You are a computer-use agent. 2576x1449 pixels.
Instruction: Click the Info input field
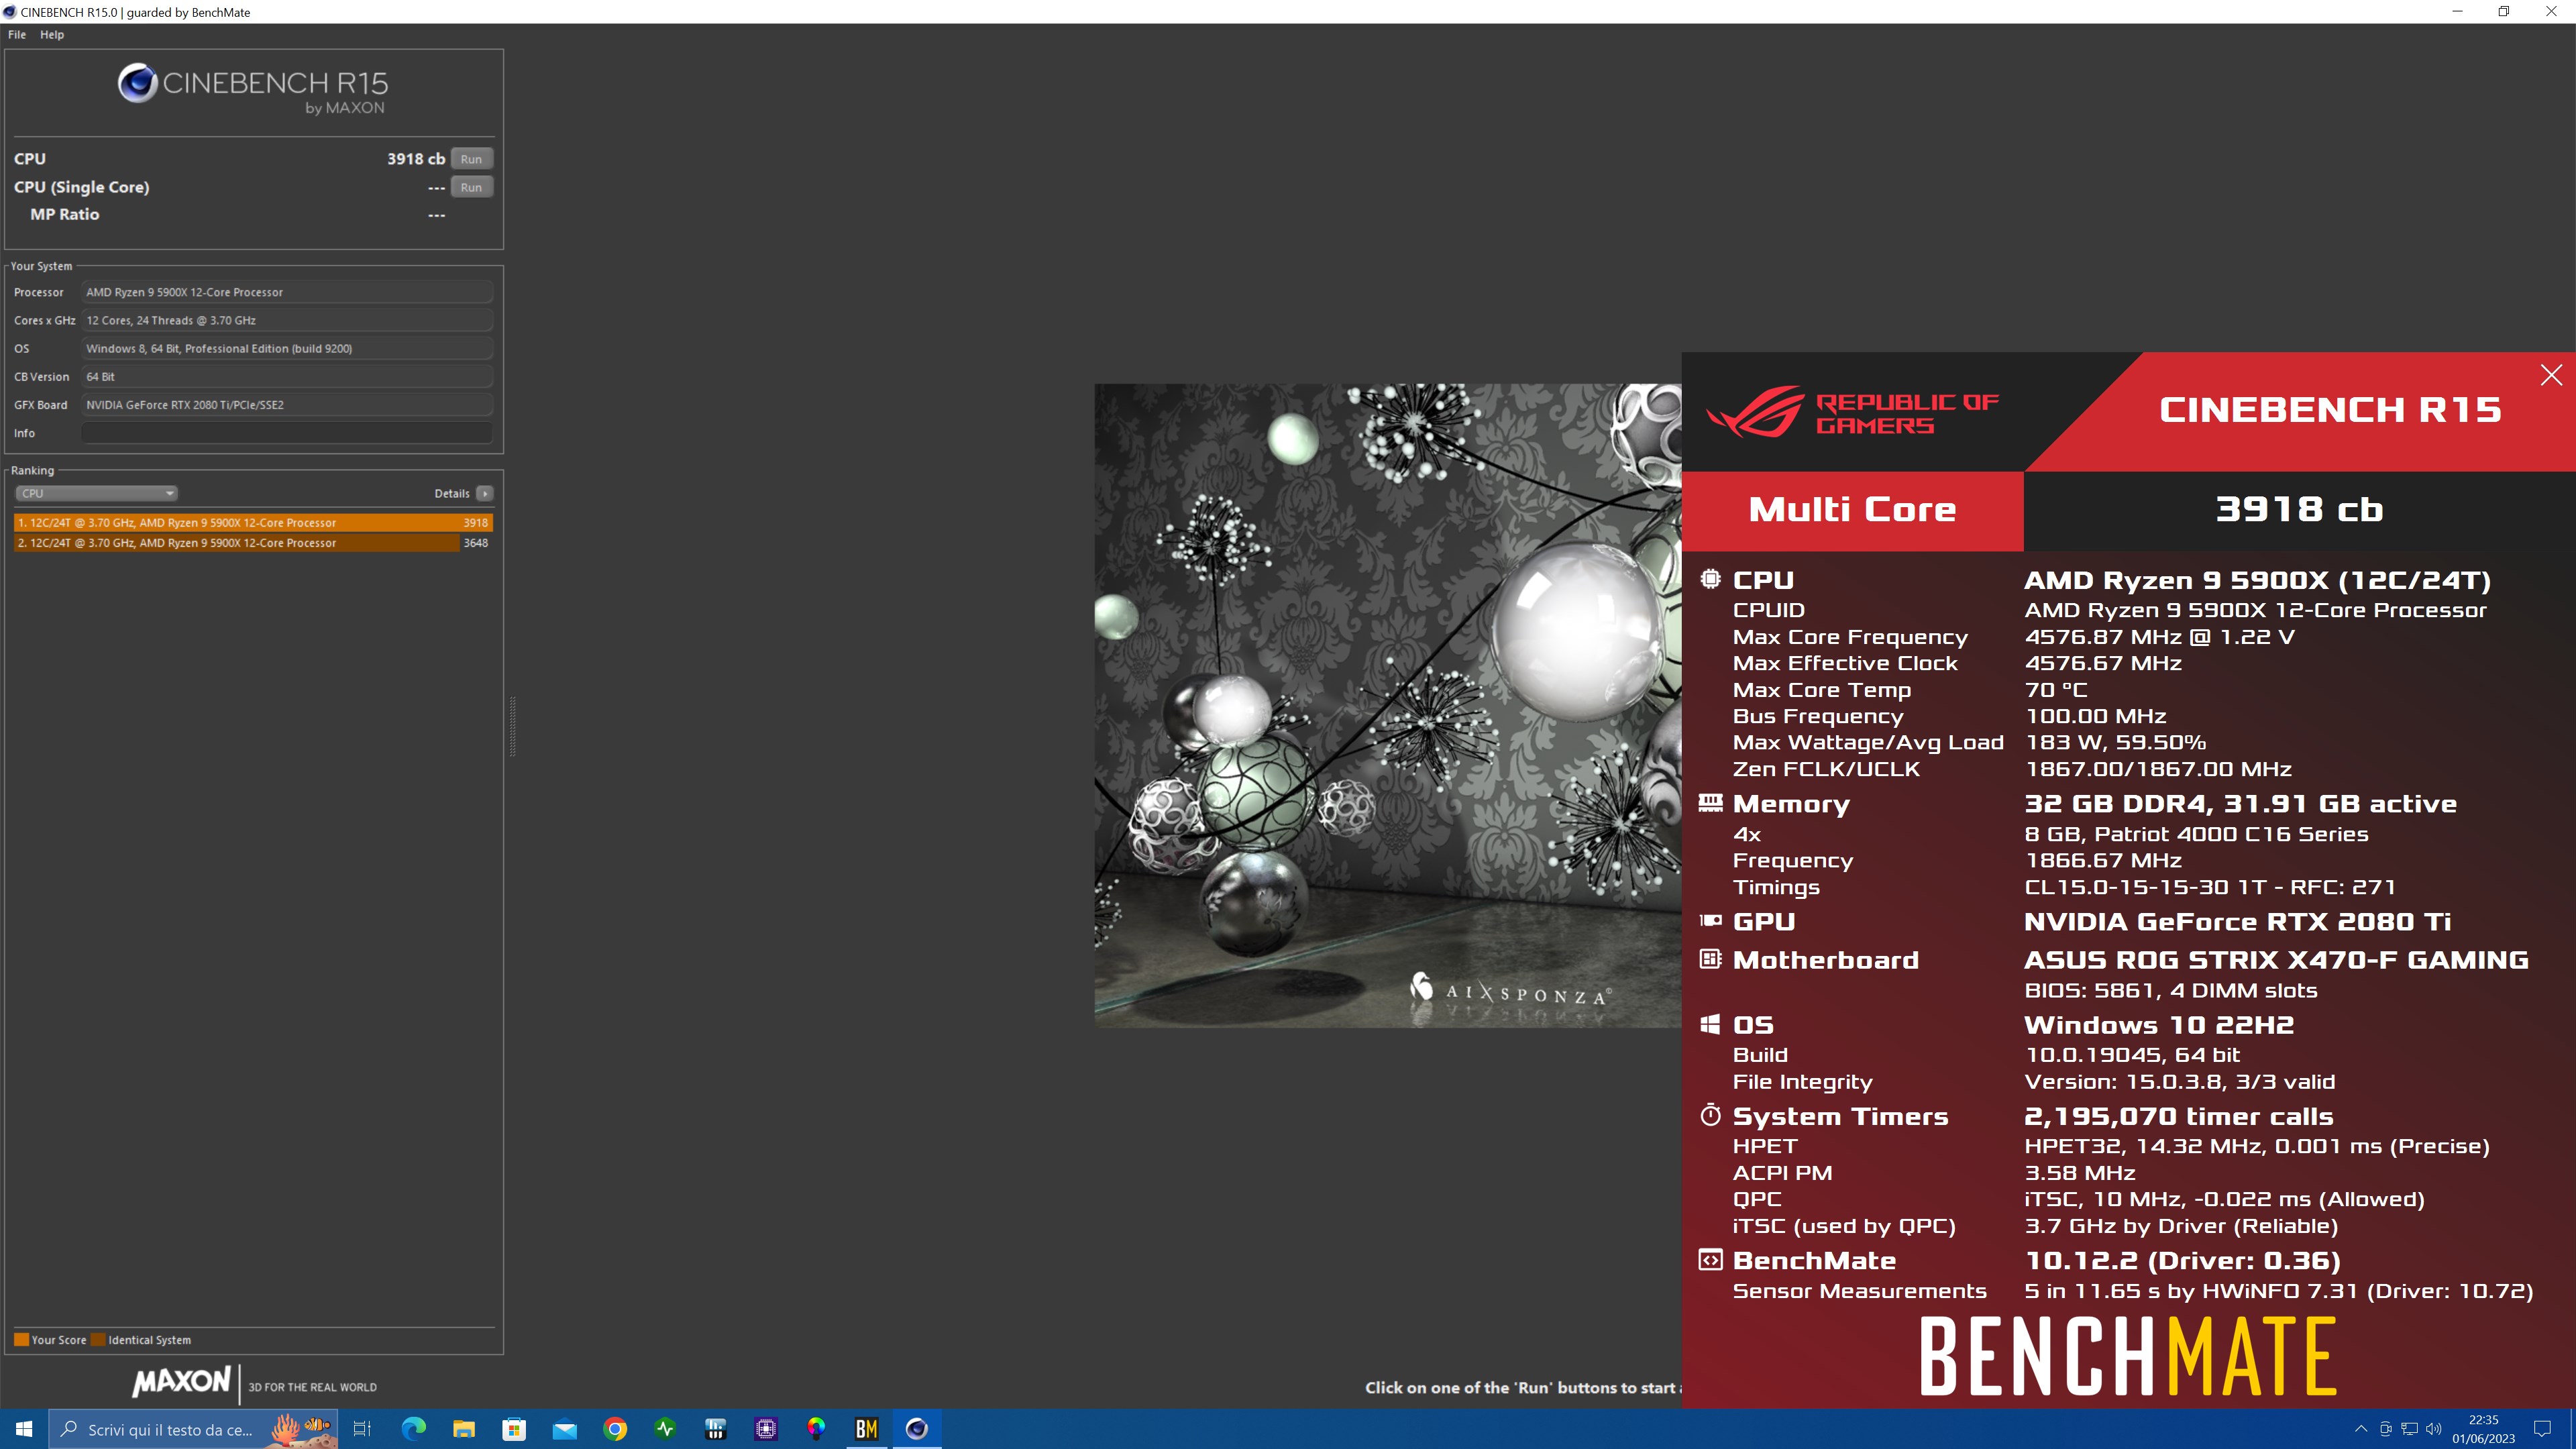click(x=287, y=433)
